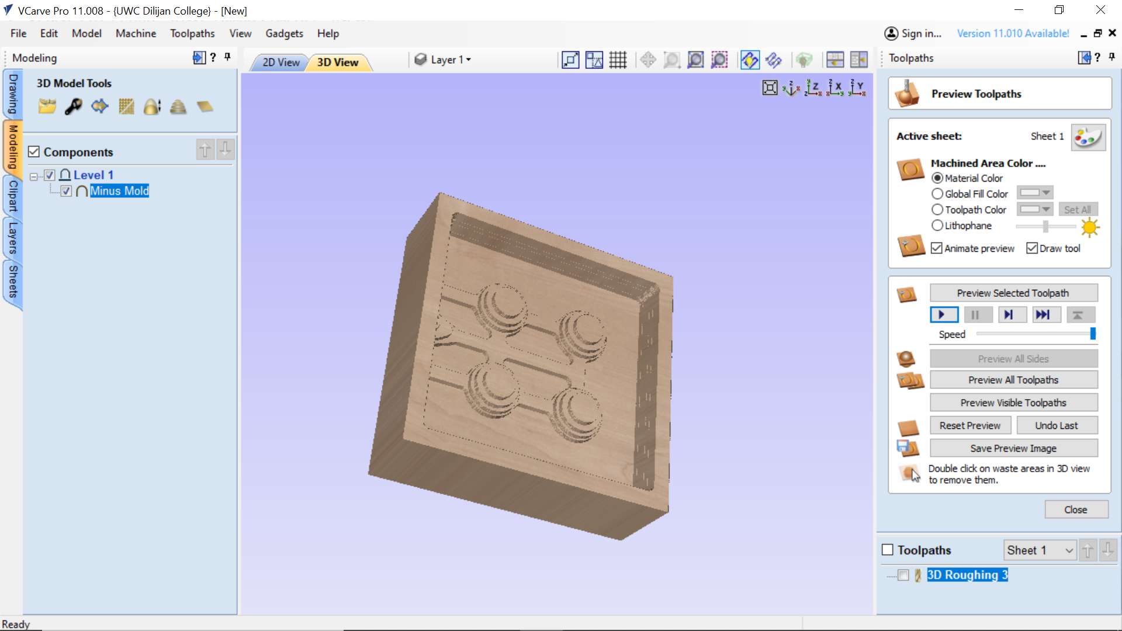Click the preview Speed slider
The width and height of the screenshot is (1122, 631).
click(x=1034, y=334)
